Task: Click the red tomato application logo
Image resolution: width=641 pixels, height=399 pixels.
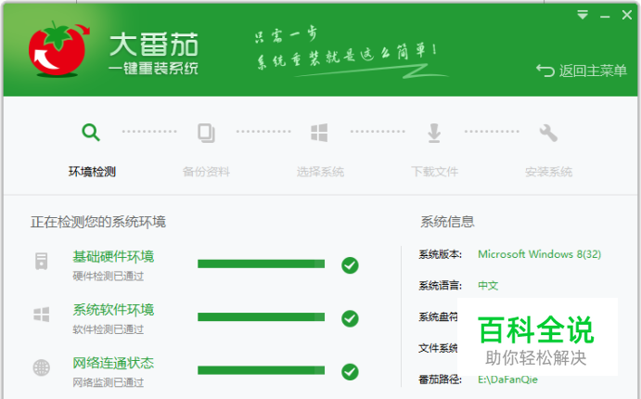Action: pos(58,49)
